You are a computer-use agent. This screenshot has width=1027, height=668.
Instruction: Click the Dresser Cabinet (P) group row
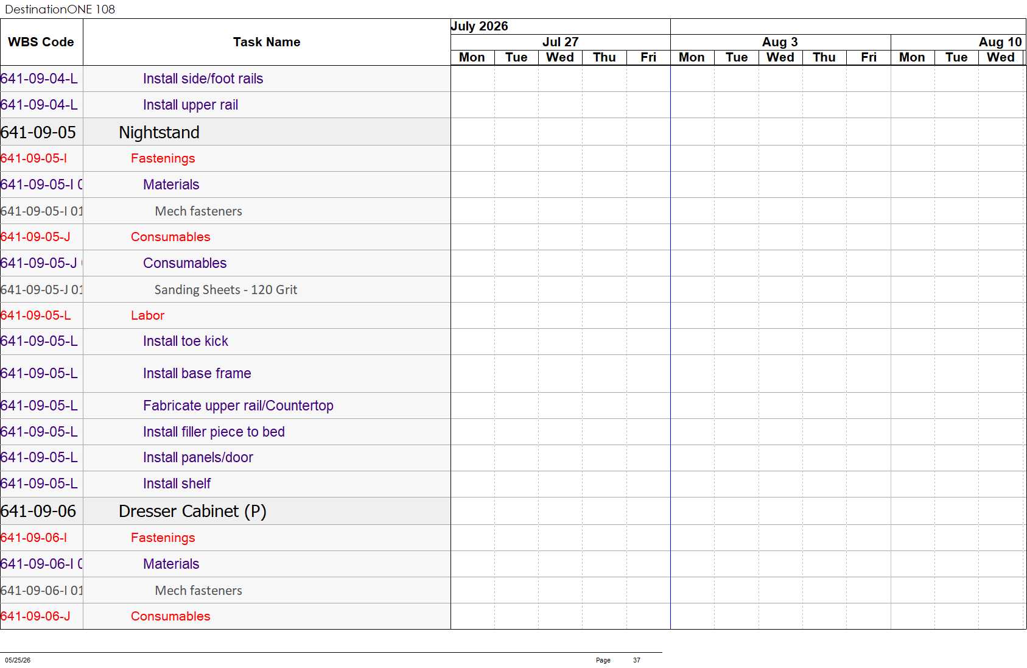192,511
